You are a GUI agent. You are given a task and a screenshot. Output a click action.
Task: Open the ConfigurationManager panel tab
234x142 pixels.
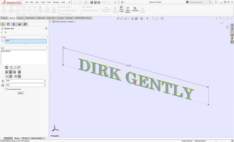click(14, 24)
